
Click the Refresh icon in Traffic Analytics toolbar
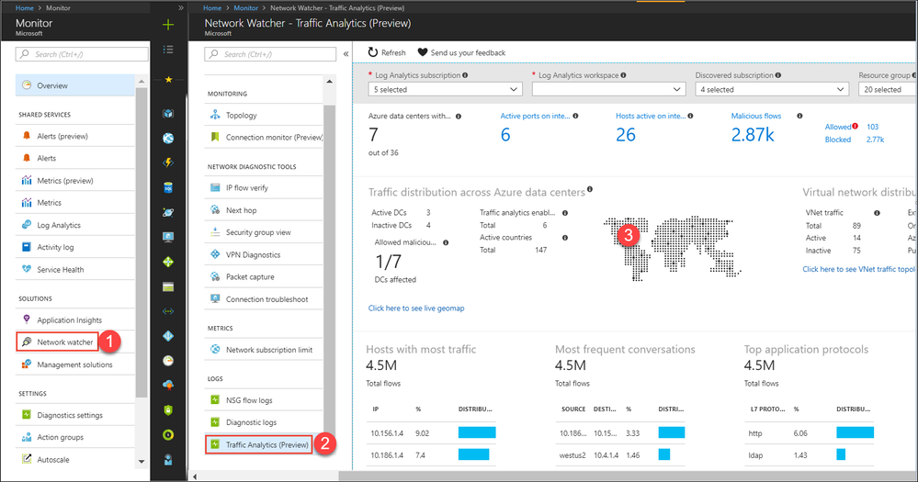pos(373,52)
